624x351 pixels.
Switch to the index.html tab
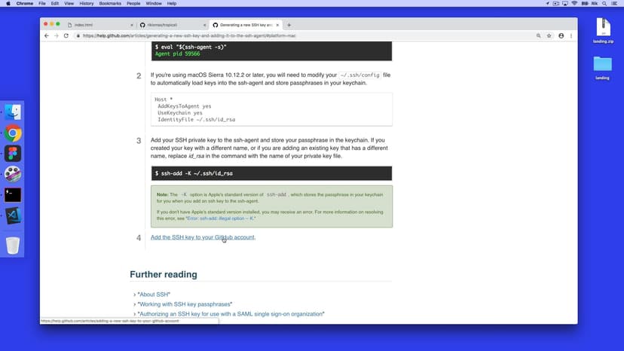click(x=96, y=25)
